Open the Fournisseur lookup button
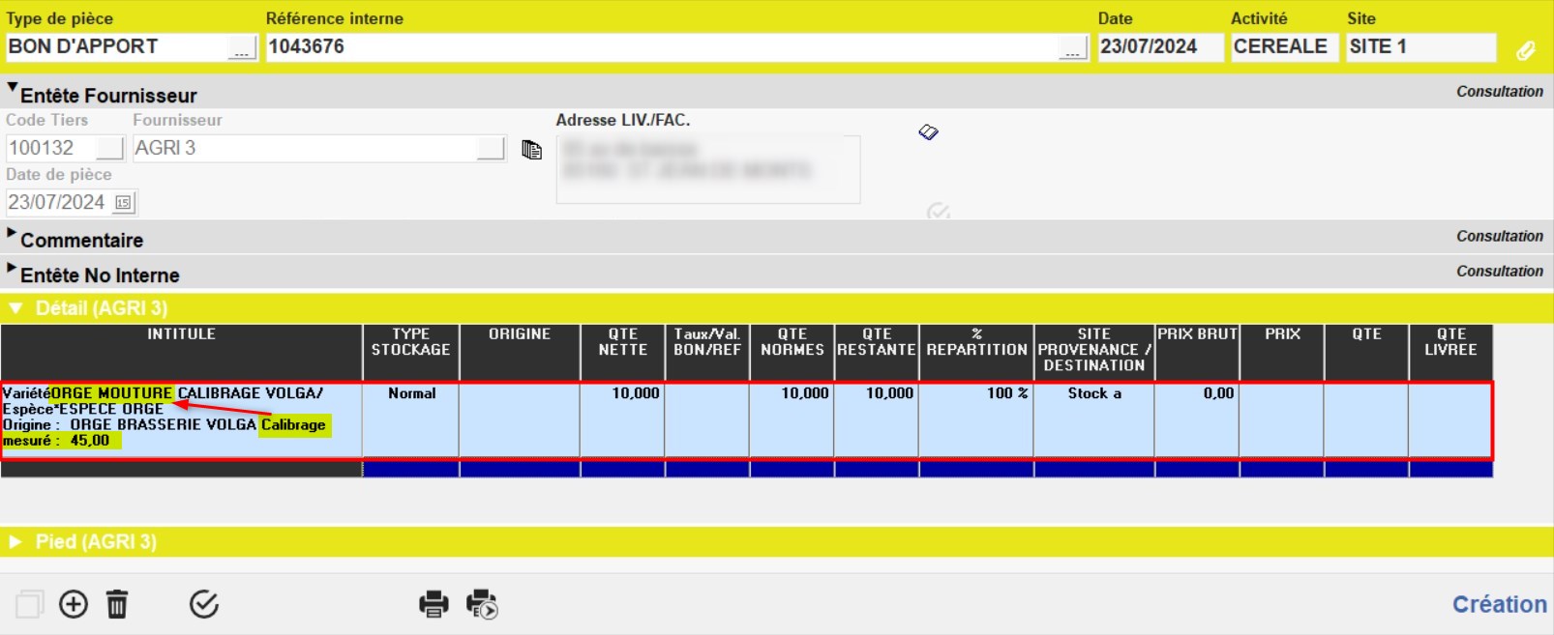Image resolution: width=1554 pixels, height=635 pixels. click(491, 149)
